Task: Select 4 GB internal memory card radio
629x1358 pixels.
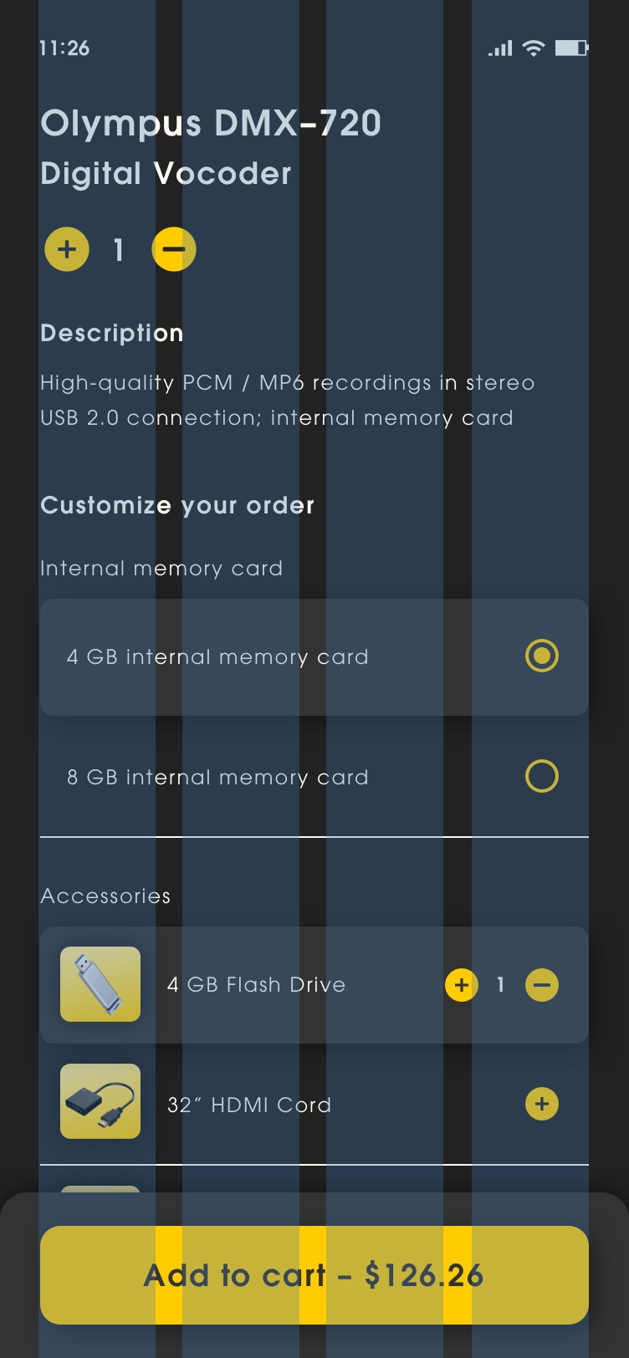Action: click(x=541, y=656)
